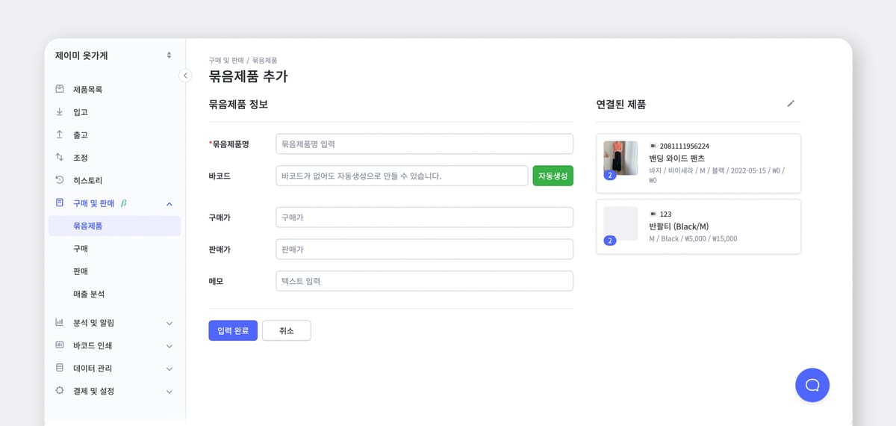Click barcode number 2081111956224

pyautogui.click(x=685, y=146)
